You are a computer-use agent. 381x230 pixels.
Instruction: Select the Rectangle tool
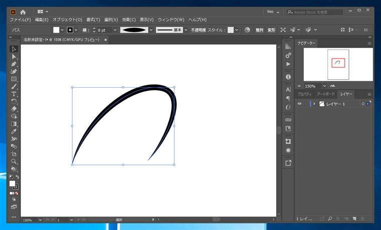(x=14, y=79)
